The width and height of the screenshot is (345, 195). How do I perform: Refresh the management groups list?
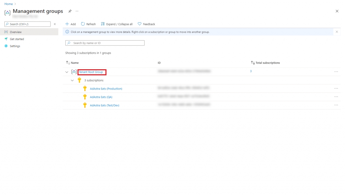coord(88,24)
